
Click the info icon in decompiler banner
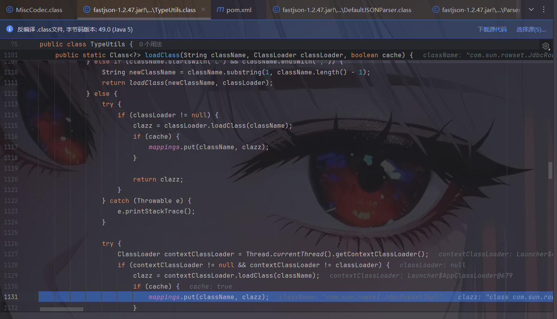point(10,29)
